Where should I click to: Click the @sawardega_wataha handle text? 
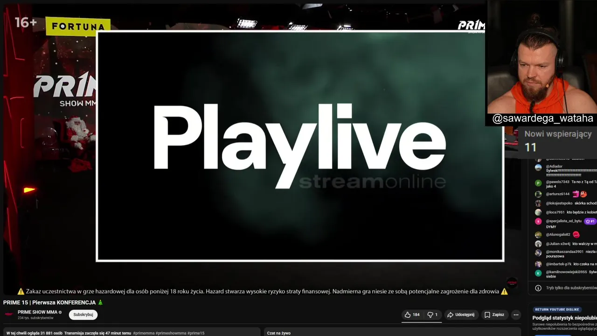543,119
